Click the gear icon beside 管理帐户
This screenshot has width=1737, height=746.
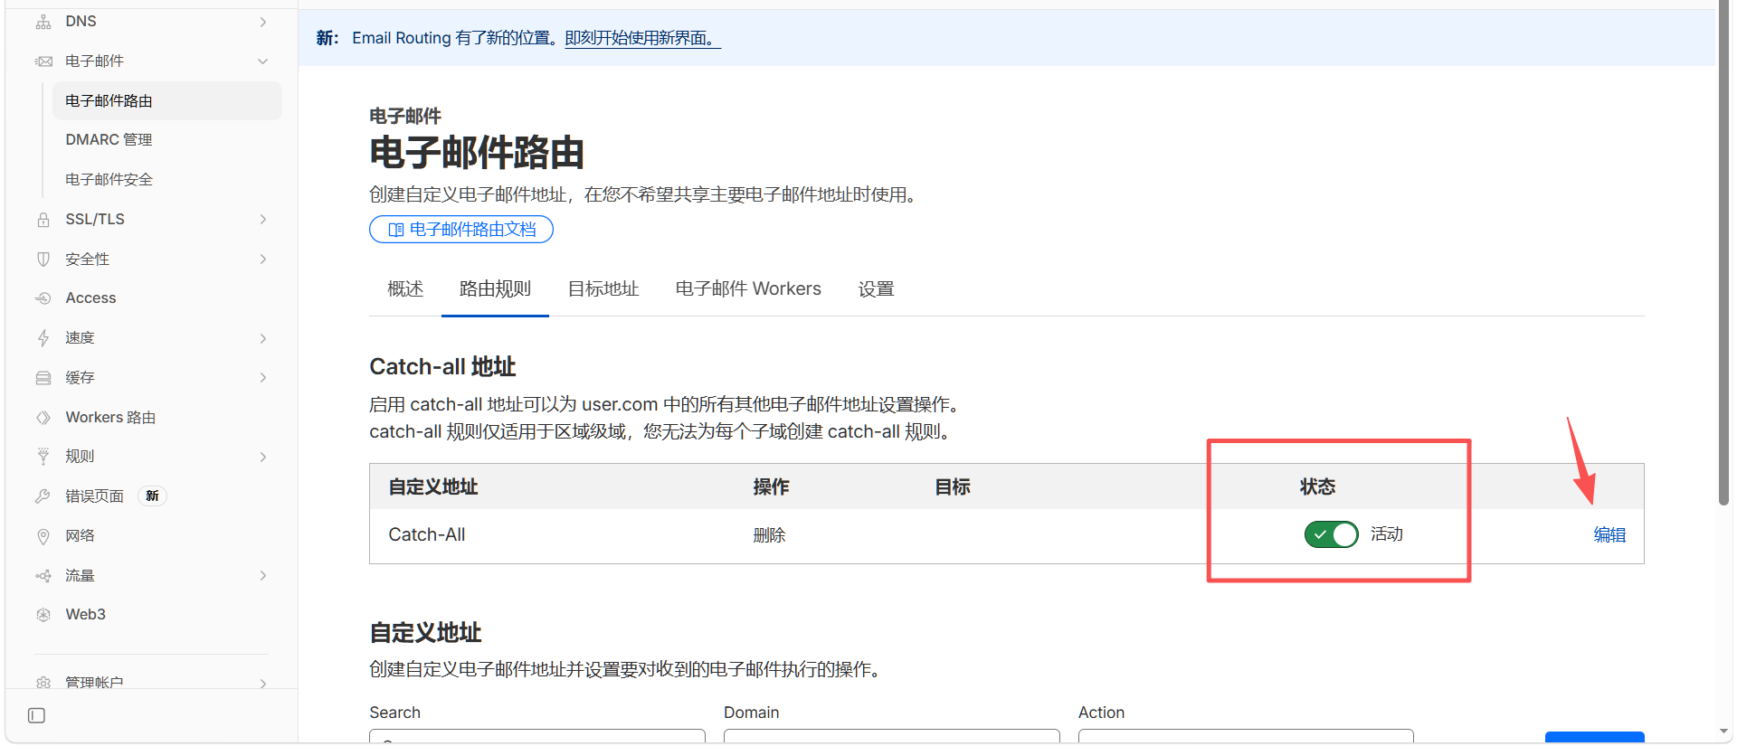[x=43, y=683]
